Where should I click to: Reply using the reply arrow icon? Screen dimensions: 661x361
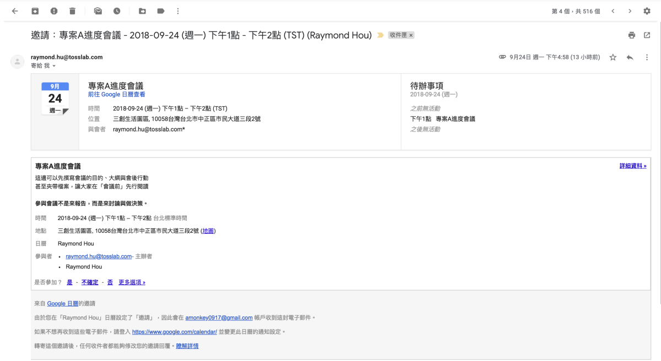(x=630, y=57)
